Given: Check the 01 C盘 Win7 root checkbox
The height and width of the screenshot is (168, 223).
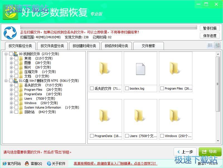Looking at the screenshot, I should click(11, 81).
